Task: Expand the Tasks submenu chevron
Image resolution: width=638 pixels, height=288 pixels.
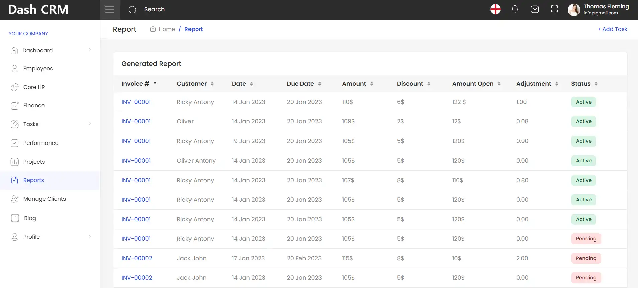Action: (x=90, y=124)
